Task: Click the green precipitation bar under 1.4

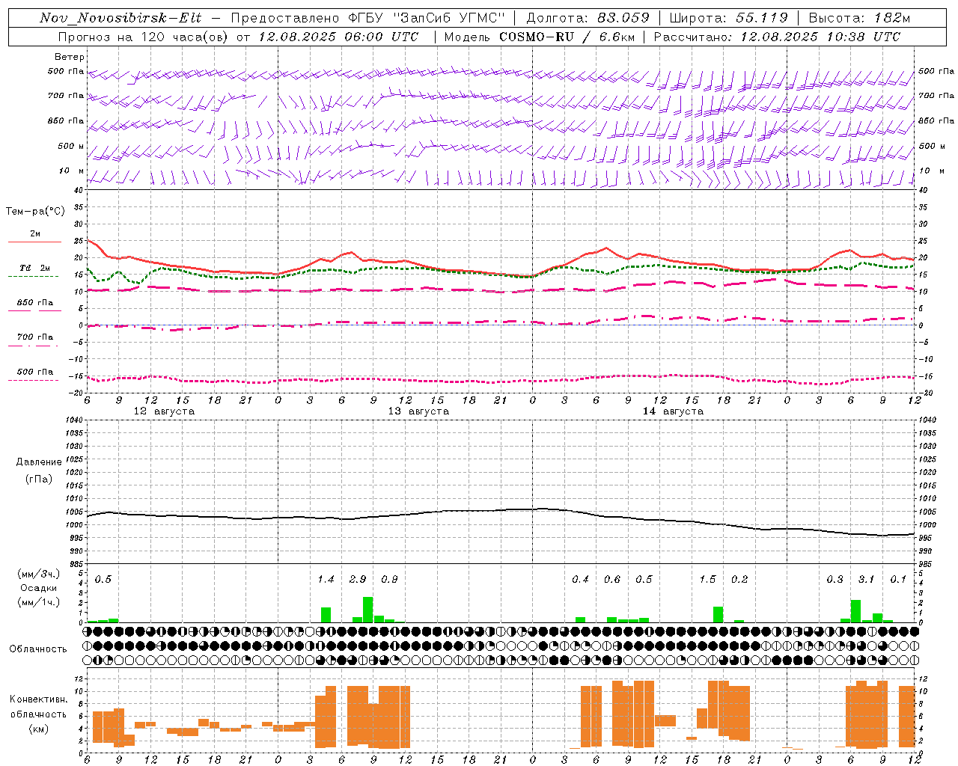Action: (x=326, y=615)
